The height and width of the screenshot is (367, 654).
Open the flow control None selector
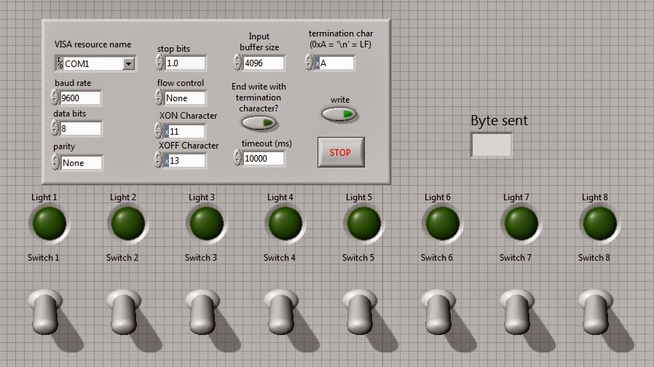coord(185,98)
